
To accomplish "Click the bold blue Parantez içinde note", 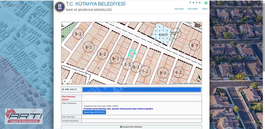I will click(118, 109).
